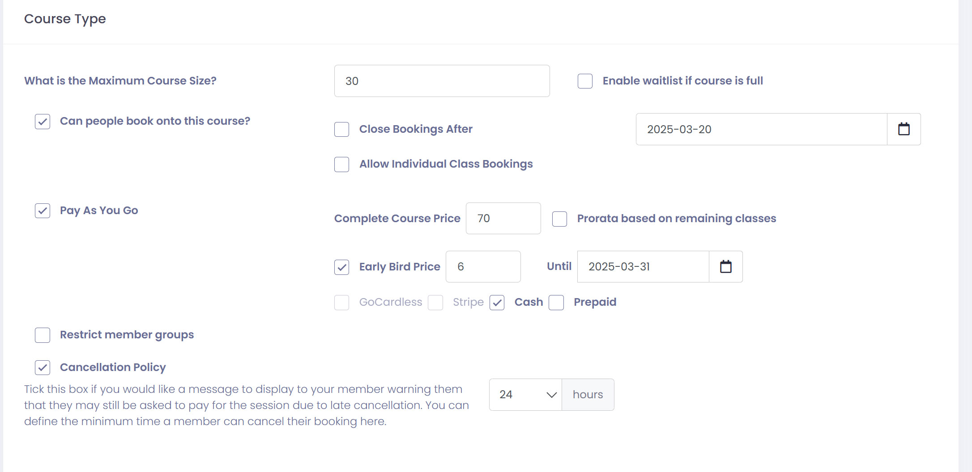Screen dimensions: 972x472
Task: Select the Prepaid payment checkbox
Action: (556, 303)
